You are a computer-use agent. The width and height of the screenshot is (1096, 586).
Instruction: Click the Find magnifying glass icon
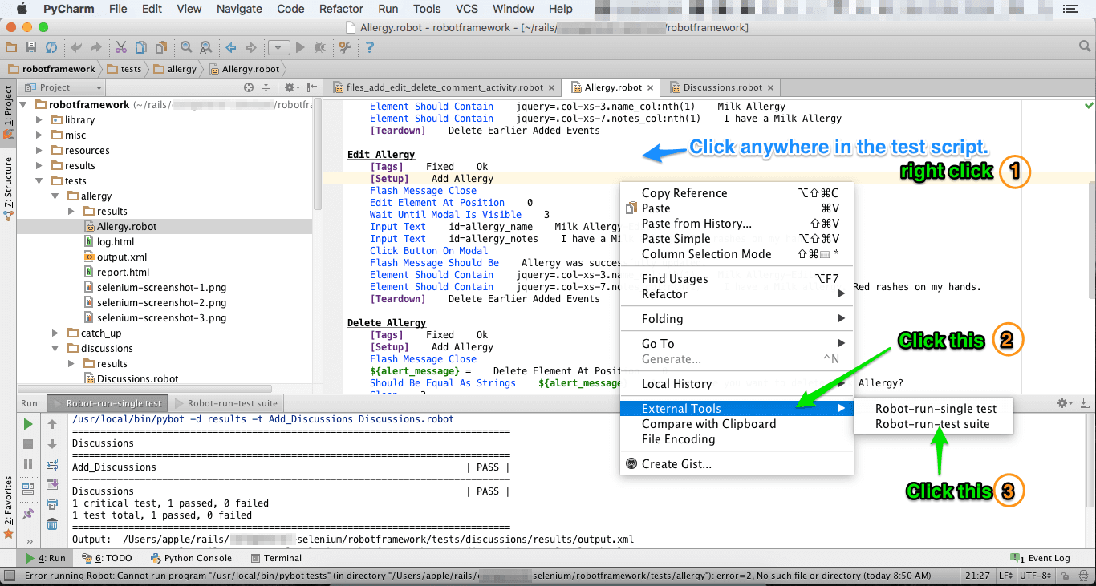187,46
